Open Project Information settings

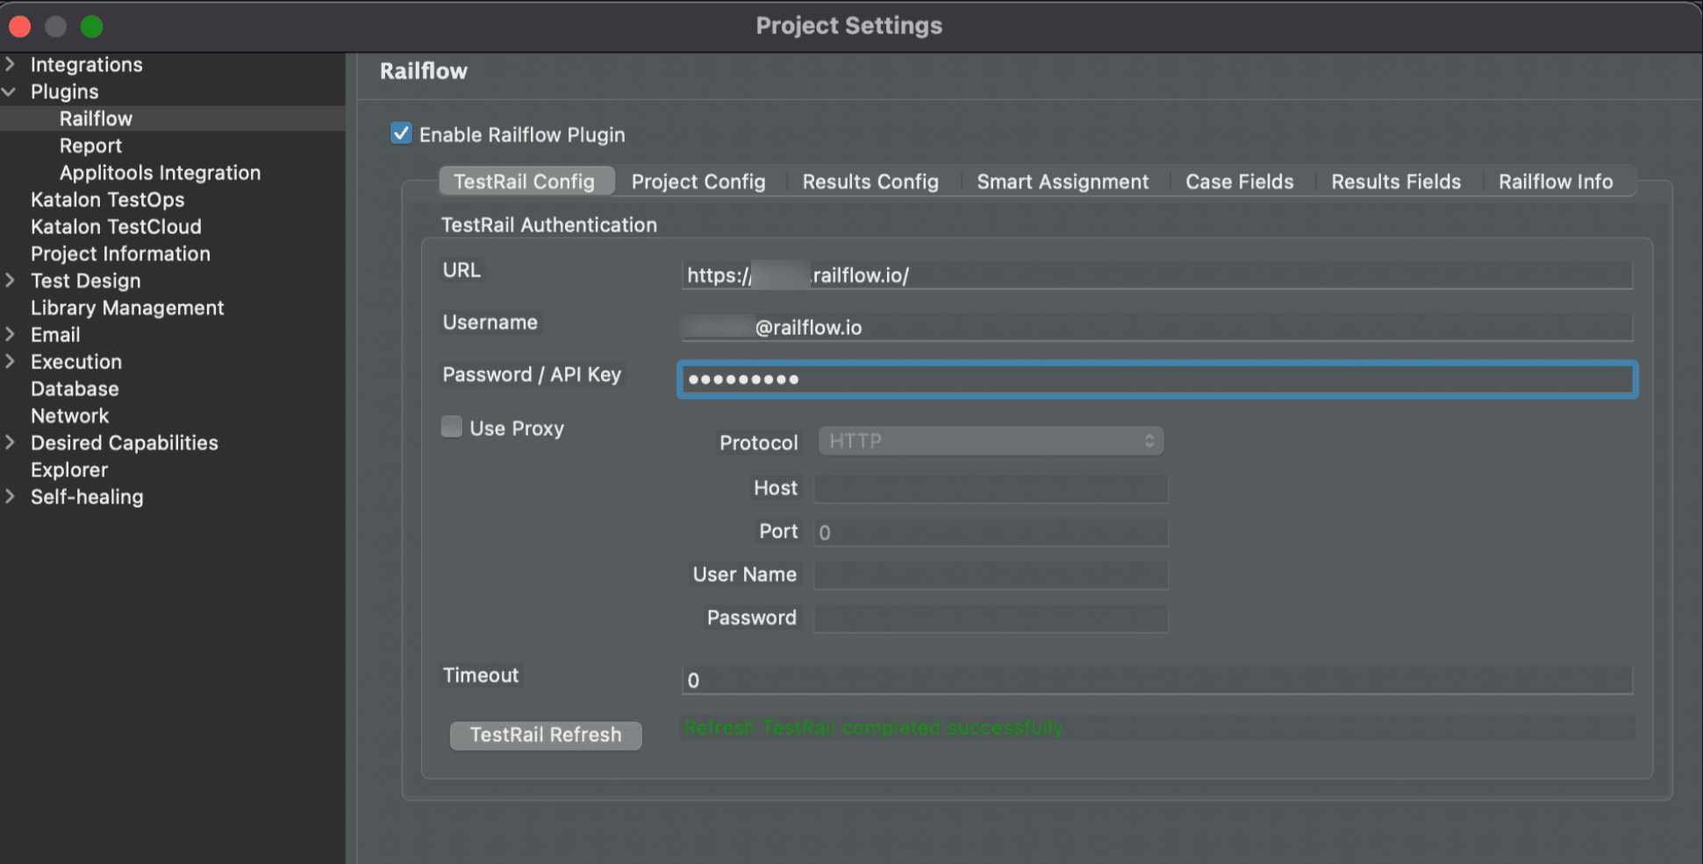120,253
